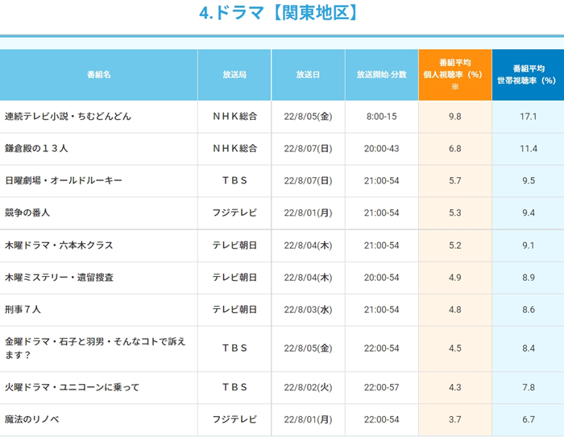Click the date '22/8/02(火)'
This screenshot has height=437, width=564.
click(x=308, y=387)
